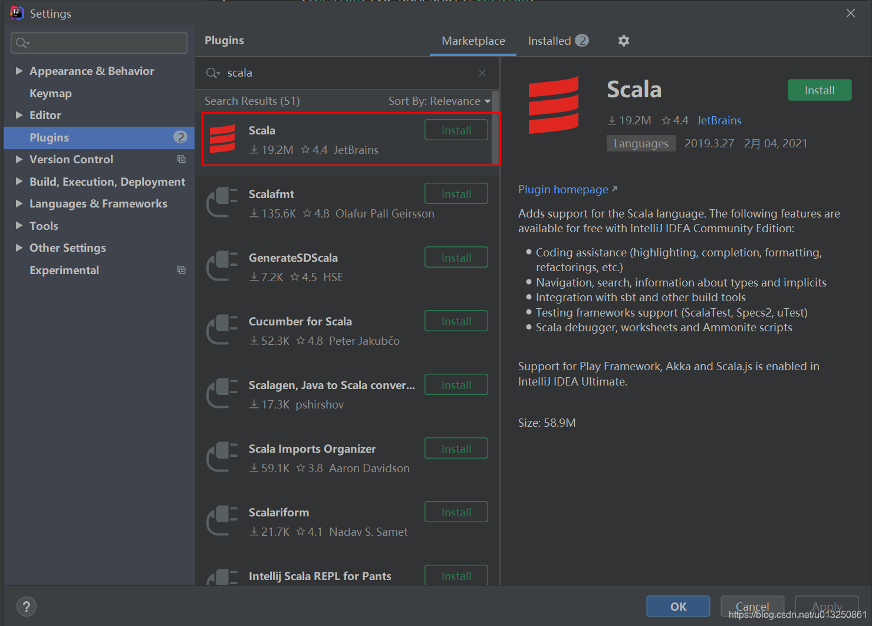The image size is (872, 626).
Task: Click the large Scala logo in details
Action: (554, 106)
